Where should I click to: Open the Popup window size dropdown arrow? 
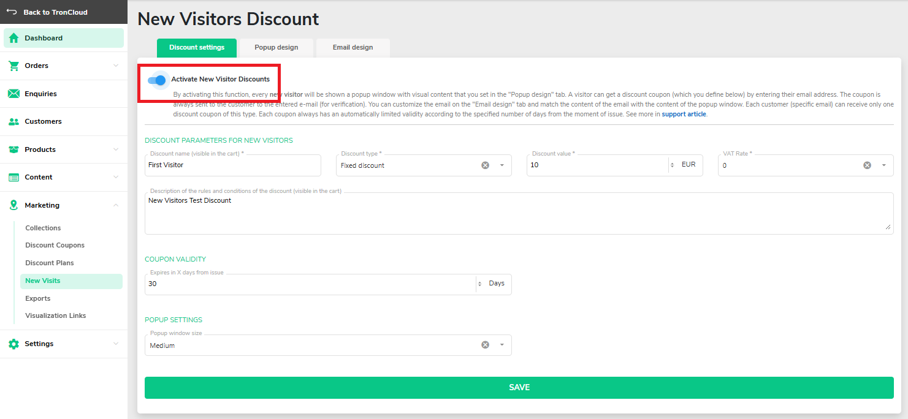tap(502, 345)
